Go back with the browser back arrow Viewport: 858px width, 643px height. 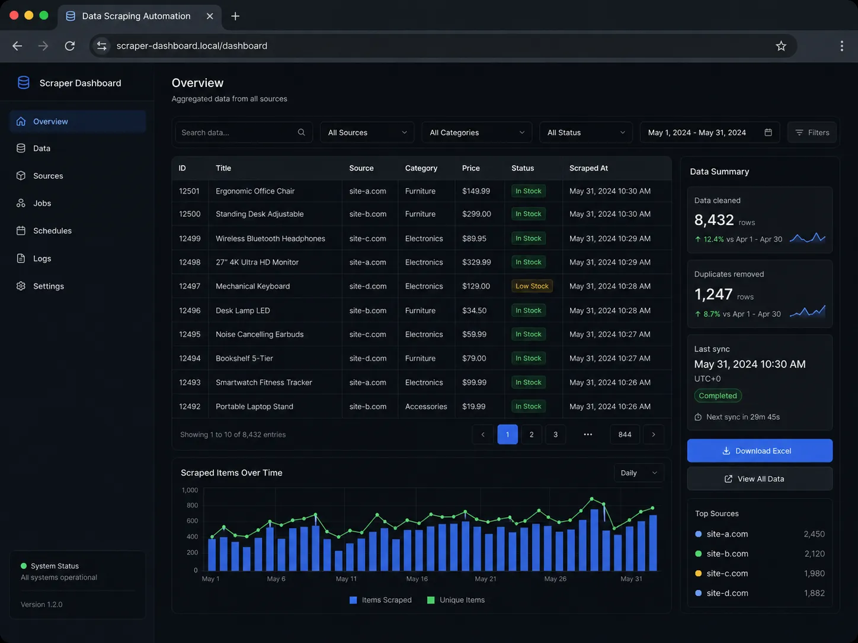coord(17,46)
